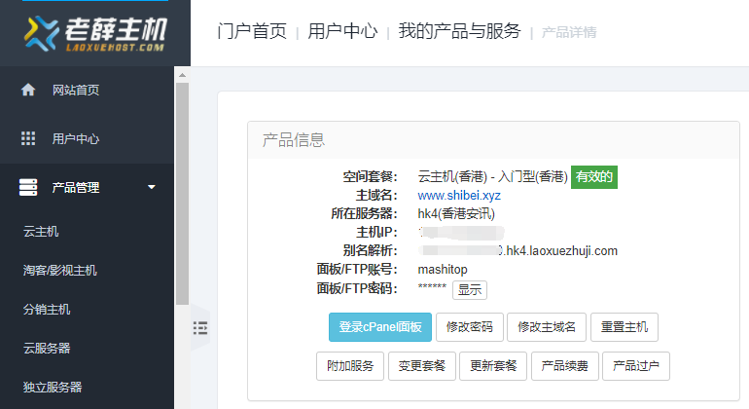
Task: Click the grid icon beside 用户中心
Action: tap(28, 139)
